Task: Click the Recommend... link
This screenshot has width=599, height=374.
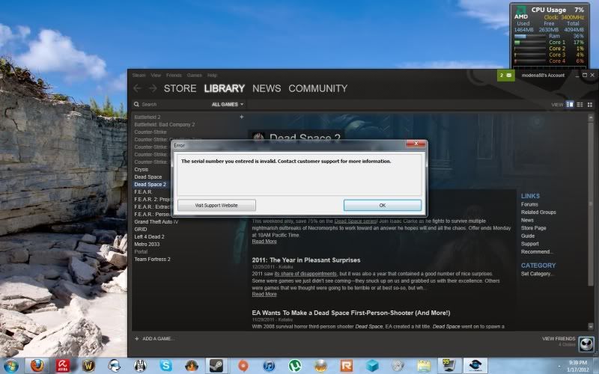Action: click(x=537, y=251)
